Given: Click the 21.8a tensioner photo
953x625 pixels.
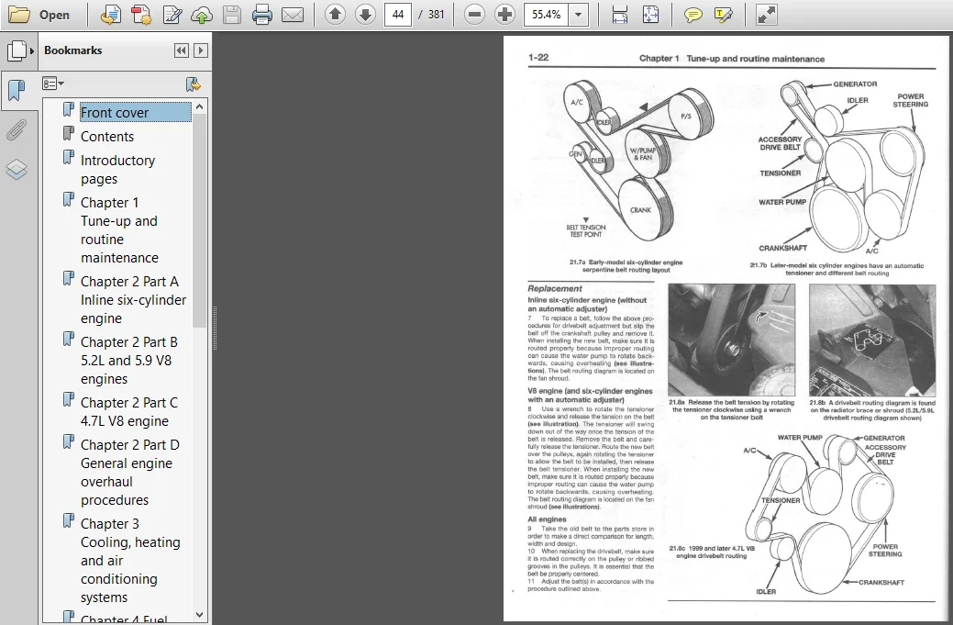Looking at the screenshot, I should (x=731, y=340).
